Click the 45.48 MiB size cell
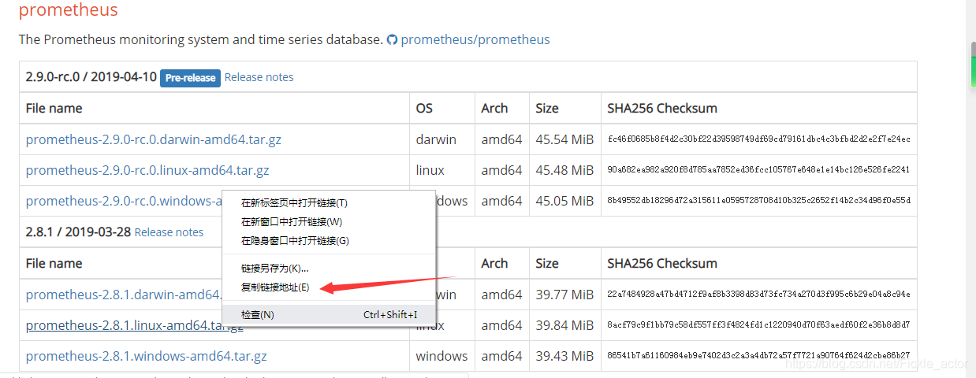 tap(564, 170)
